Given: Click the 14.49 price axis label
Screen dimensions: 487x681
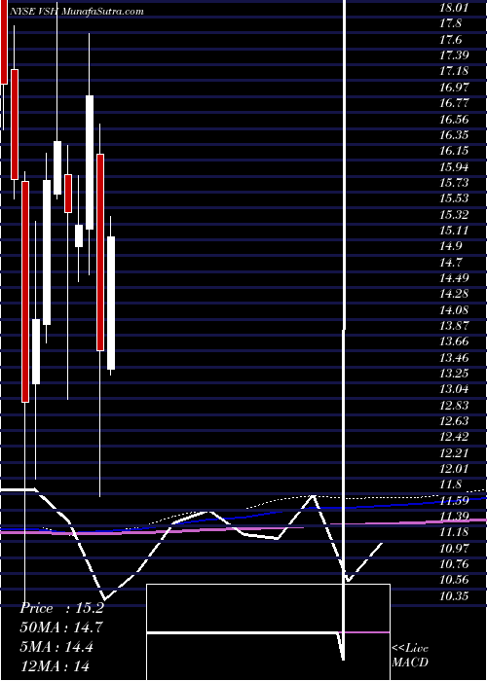Looking at the screenshot, I should tap(453, 277).
